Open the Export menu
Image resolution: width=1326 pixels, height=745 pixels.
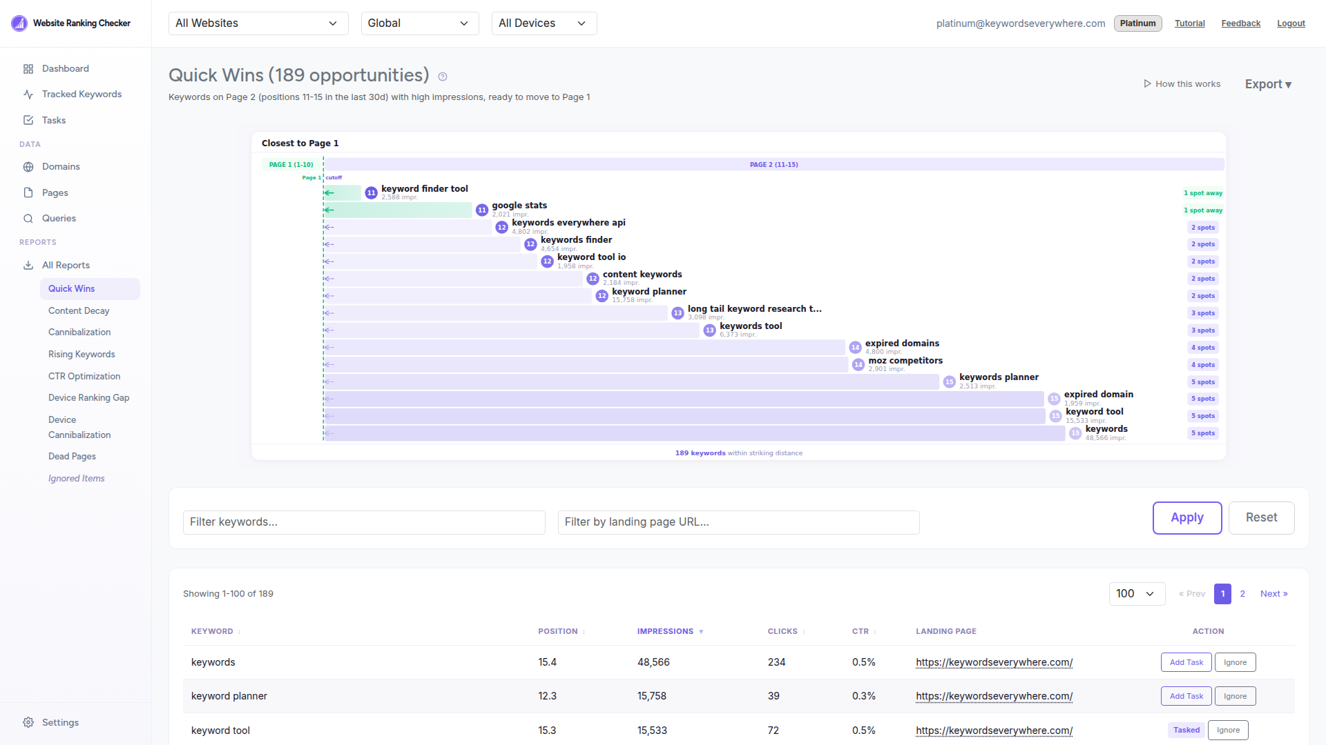[x=1268, y=83]
